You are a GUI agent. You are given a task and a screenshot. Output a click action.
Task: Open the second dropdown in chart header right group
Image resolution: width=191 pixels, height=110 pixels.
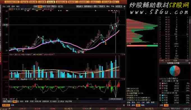88,6
